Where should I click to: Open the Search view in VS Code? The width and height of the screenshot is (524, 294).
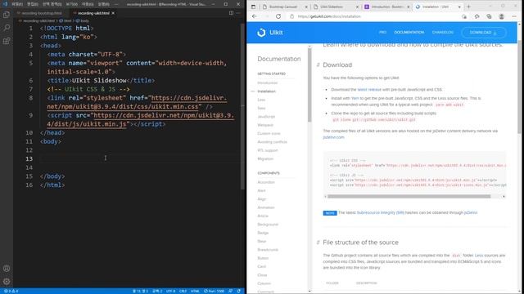7,28
